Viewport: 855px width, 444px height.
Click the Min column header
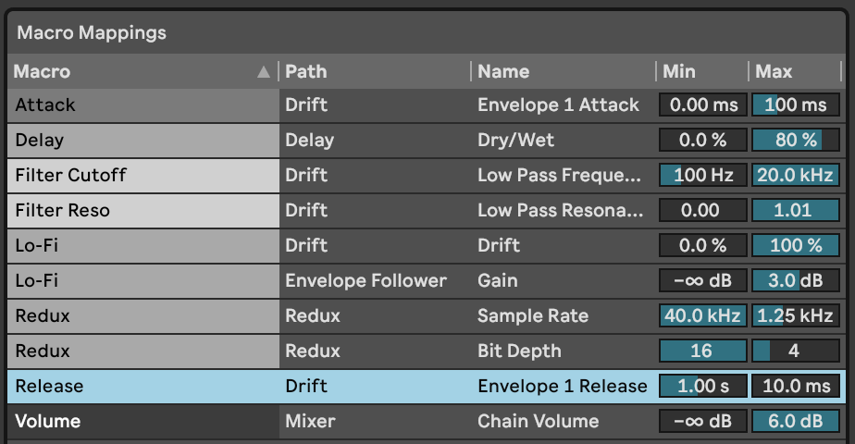click(702, 71)
